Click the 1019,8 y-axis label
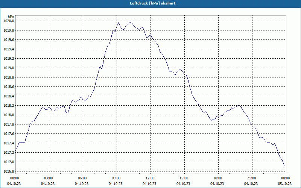The height and width of the screenshot is (188, 301). coord(9,30)
